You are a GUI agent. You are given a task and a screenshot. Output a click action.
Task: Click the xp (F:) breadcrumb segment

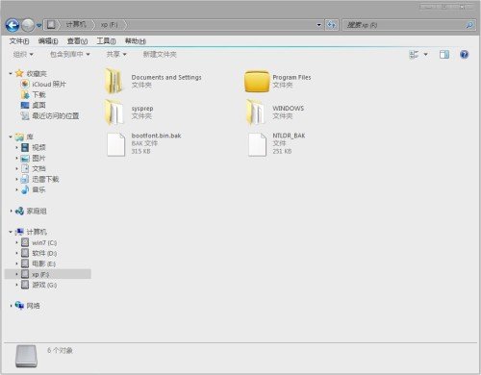pyautogui.click(x=109, y=24)
